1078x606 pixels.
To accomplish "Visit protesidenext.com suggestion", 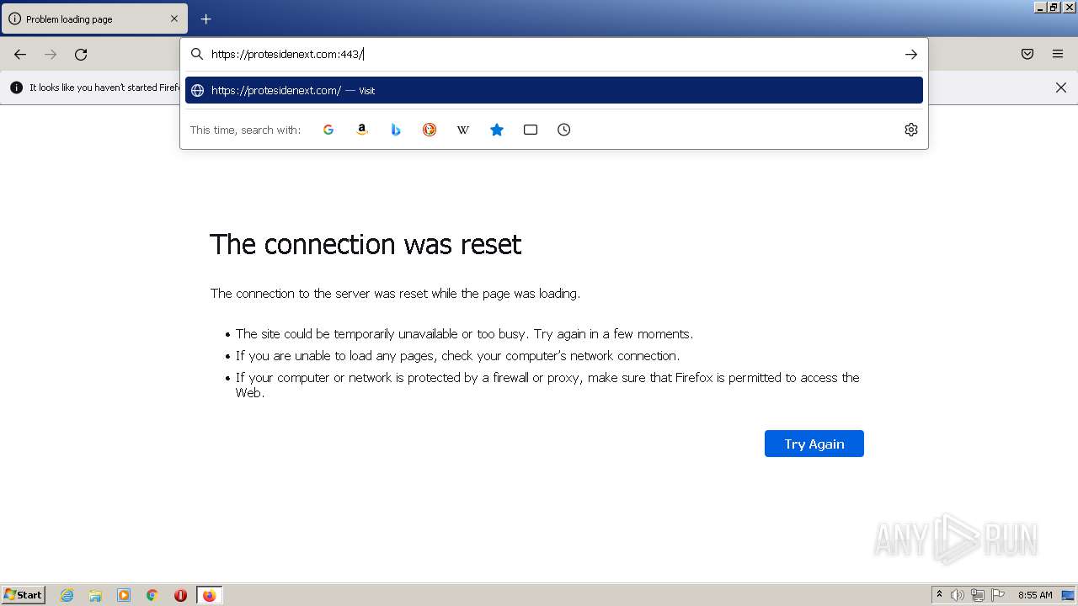I will tap(554, 90).
